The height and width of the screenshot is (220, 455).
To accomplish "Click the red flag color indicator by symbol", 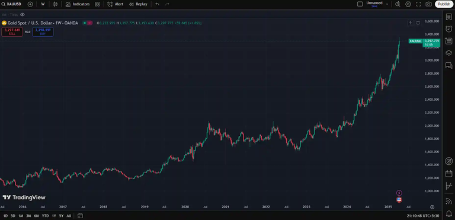I will pyautogui.click(x=89, y=23).
